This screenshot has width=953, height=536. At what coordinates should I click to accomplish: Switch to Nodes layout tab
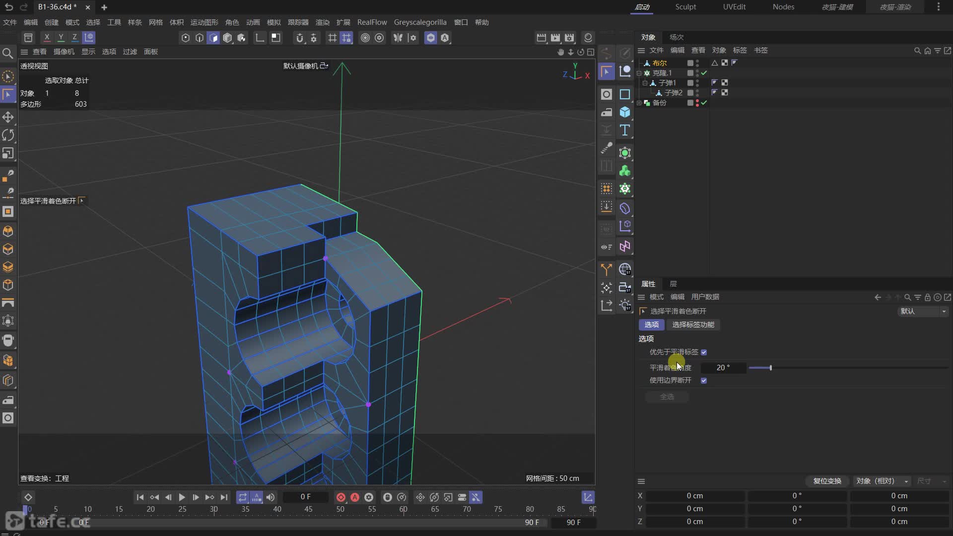click(783, 7)
